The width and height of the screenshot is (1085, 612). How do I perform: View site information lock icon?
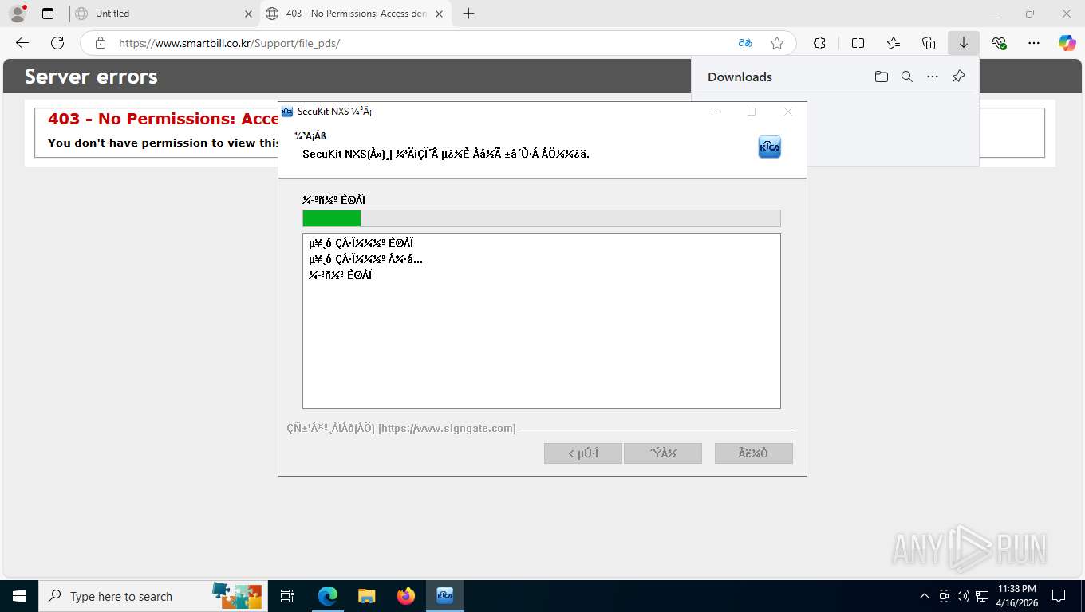click(101, 43)
